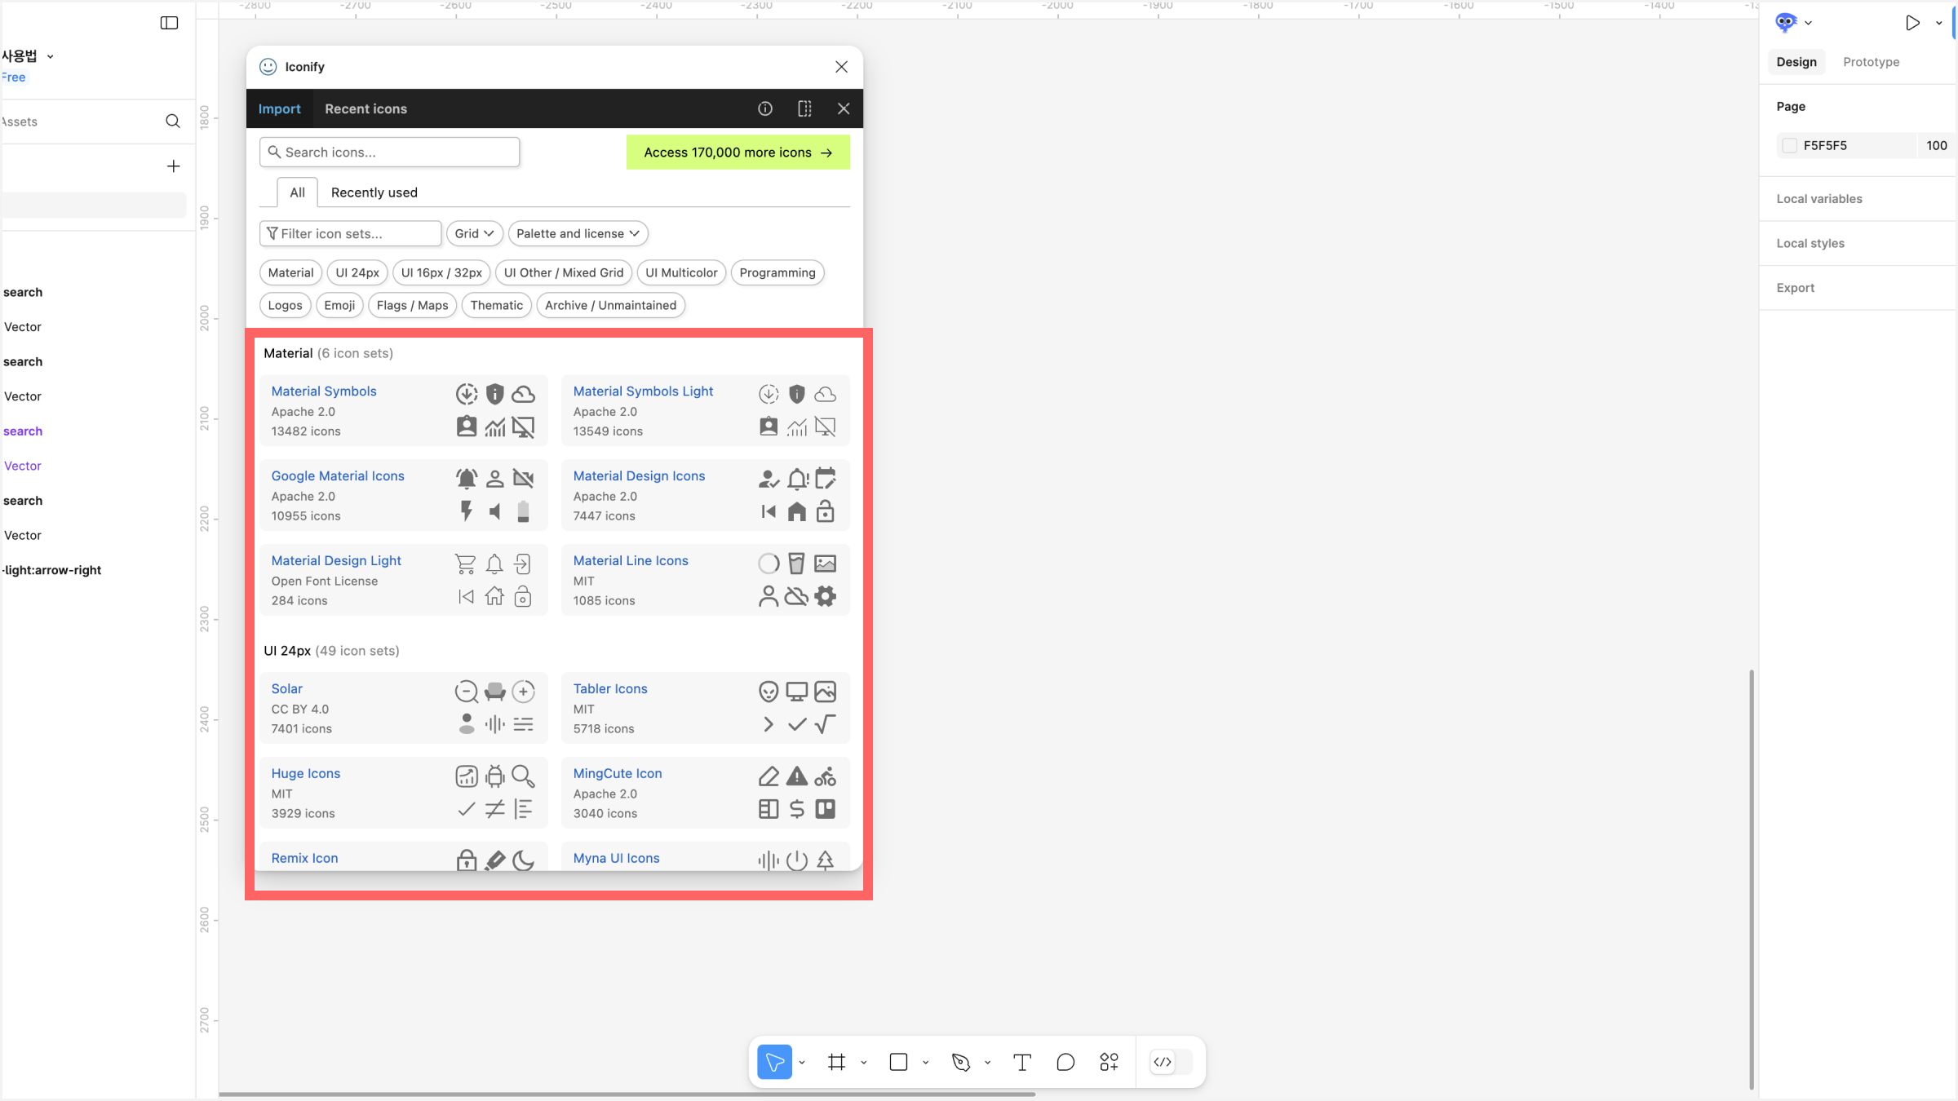Viewport: 1958px width, 1101px height.
Task: Filter by Programming chip
Action: (777, 273)
